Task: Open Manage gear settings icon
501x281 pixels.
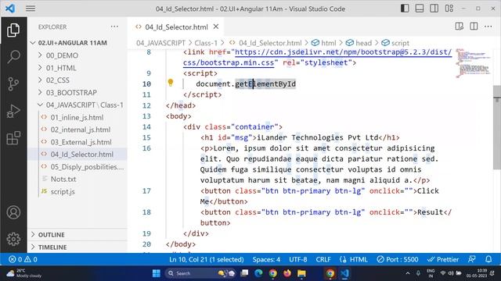Action: click(13, 239)
